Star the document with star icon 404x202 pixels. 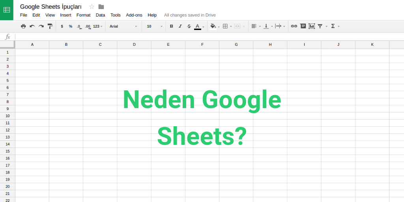92,7
